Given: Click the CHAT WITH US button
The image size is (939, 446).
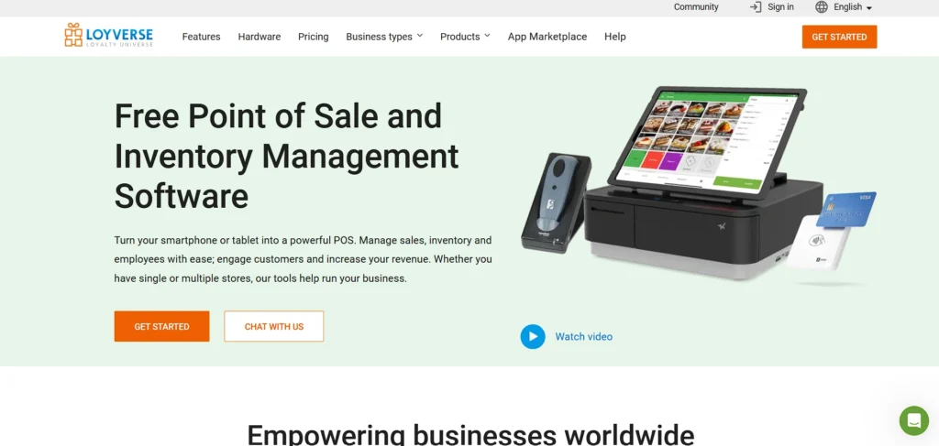Looking at the screenshot, I should tap(273, 326).
